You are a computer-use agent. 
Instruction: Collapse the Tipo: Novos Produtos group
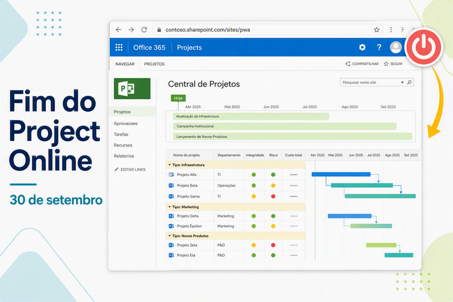coord(169,236)
